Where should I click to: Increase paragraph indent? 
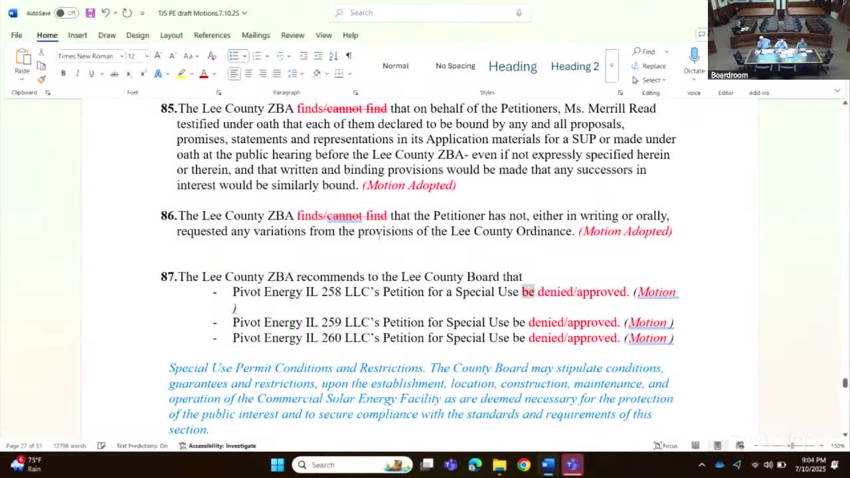pyautogui.click(x=318, y=56)
